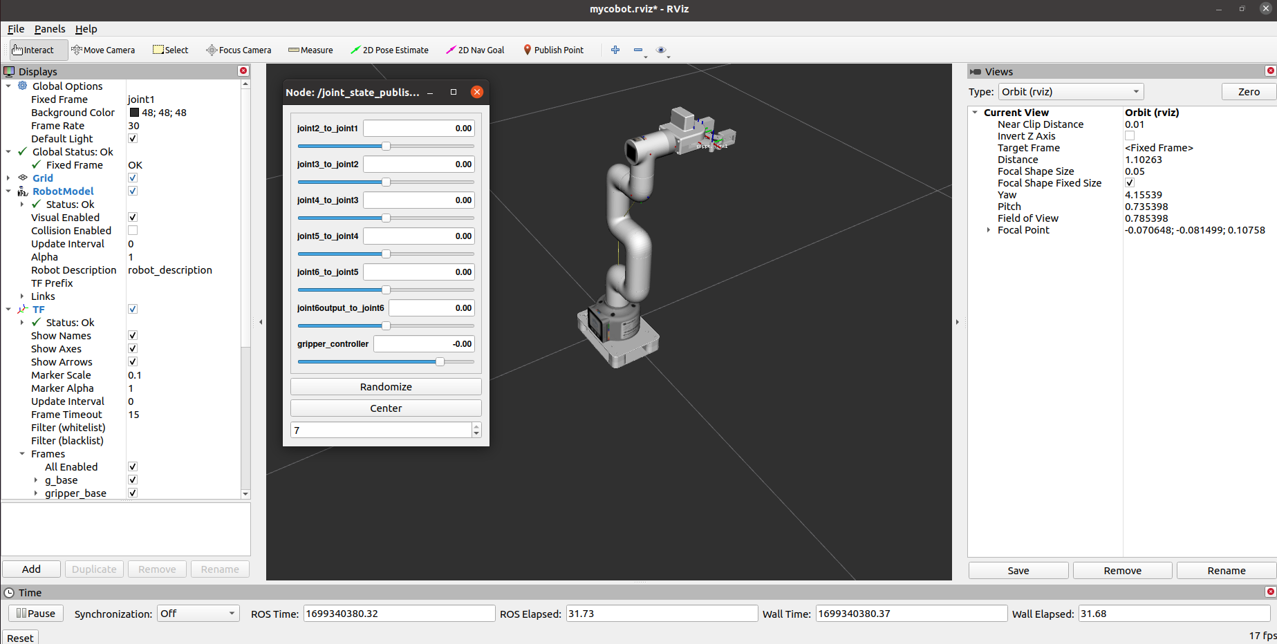Select the Move Camera tool
The image size is (1277, 644).
(x=103, y=50)
